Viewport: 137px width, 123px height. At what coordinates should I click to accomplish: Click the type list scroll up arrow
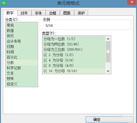[x=108, y=39]
